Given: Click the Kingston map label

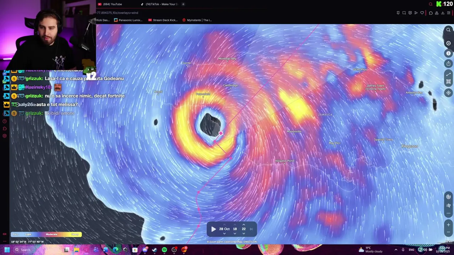Looking at the screenshot, I should point(409,146).
